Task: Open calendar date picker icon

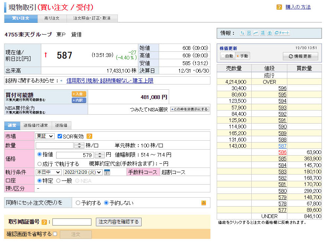Action: 107,172
